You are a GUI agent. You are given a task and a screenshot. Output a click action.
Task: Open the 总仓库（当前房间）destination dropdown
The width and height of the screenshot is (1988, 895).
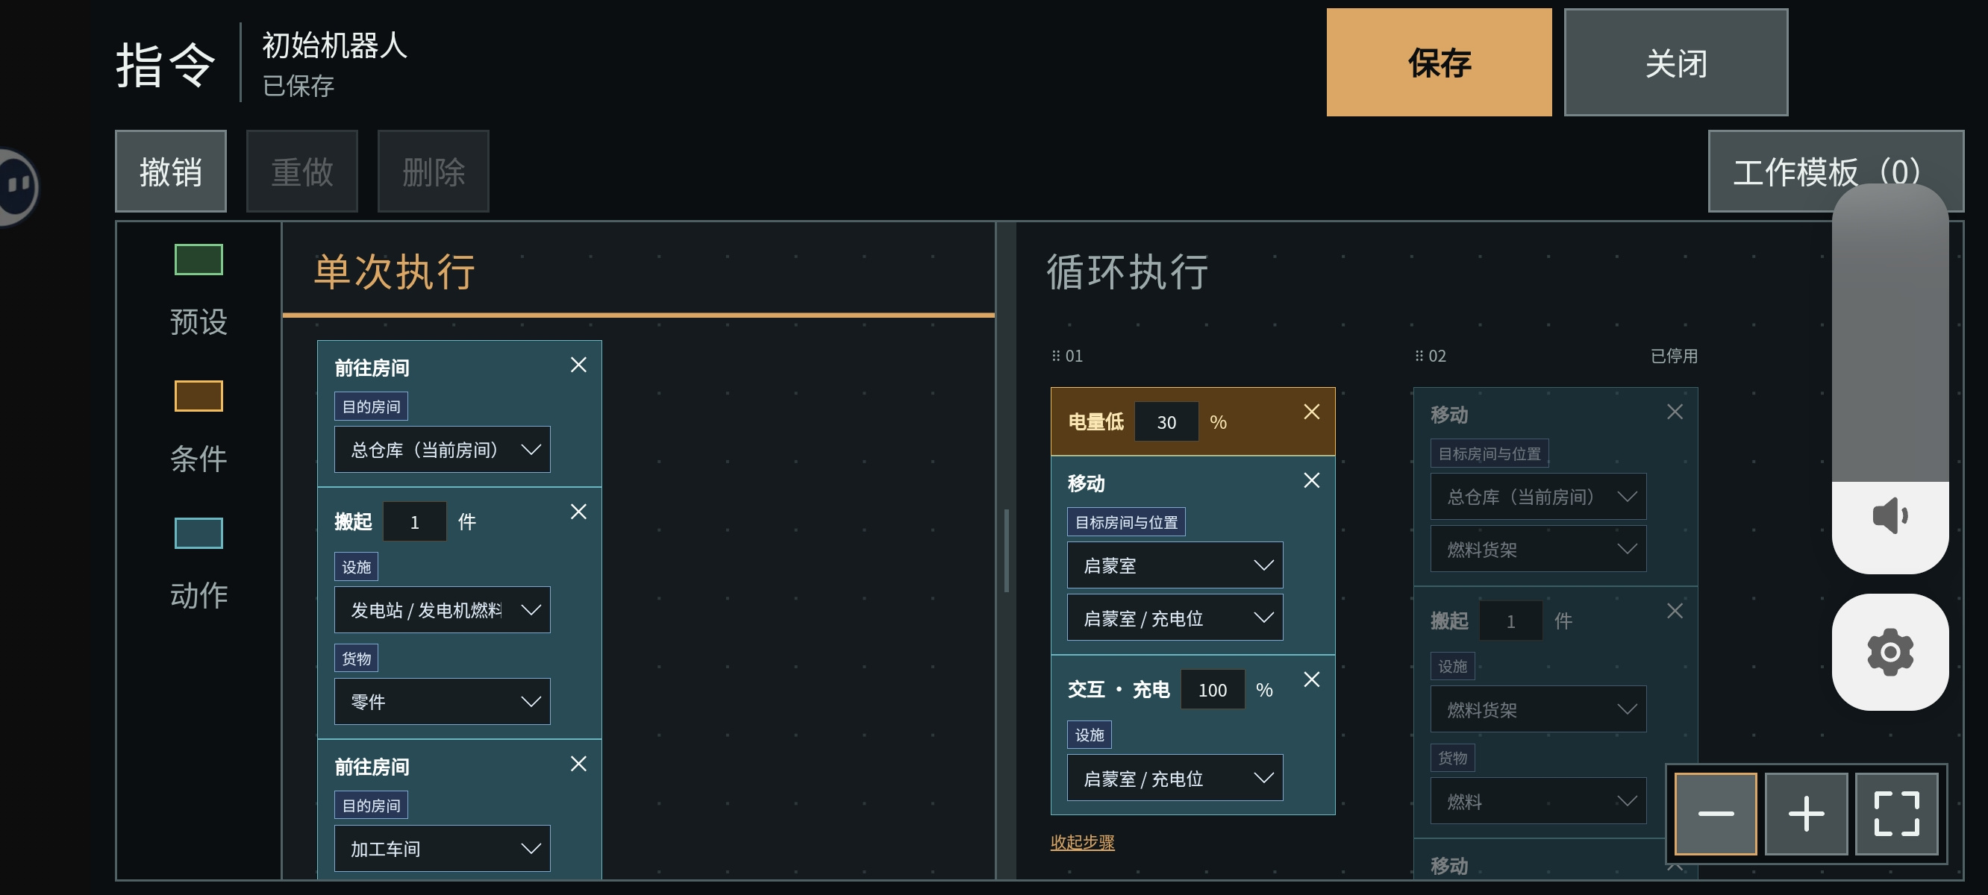coord(443,449)
